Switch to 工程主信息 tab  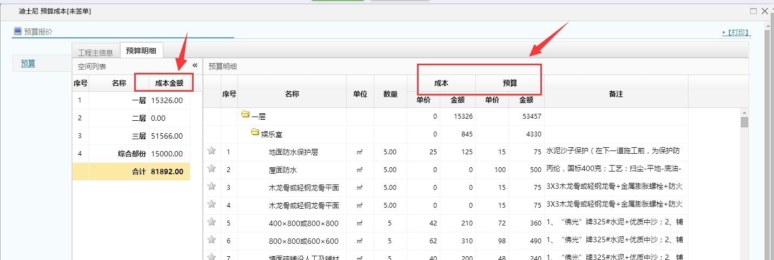pyautogui.click(x=96, y=52)
